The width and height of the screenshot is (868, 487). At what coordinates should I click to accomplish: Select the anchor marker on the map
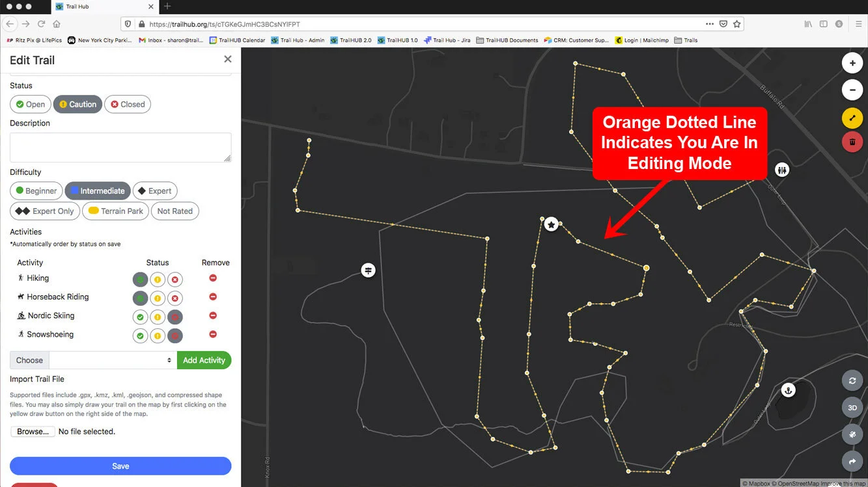tap(788, 390)
